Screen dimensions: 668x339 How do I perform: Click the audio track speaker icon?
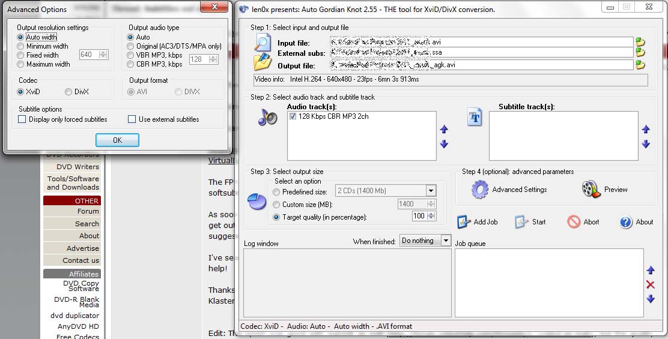coord(267,118)
